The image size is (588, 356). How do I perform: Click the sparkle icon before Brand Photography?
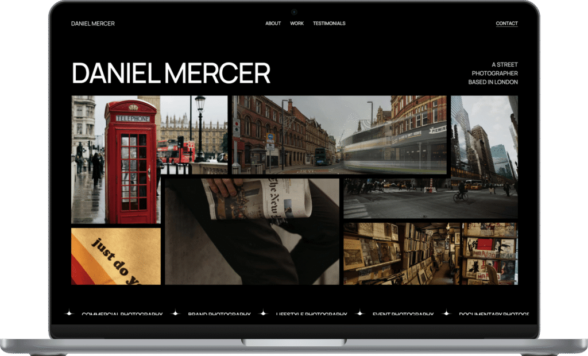[176, 314]
